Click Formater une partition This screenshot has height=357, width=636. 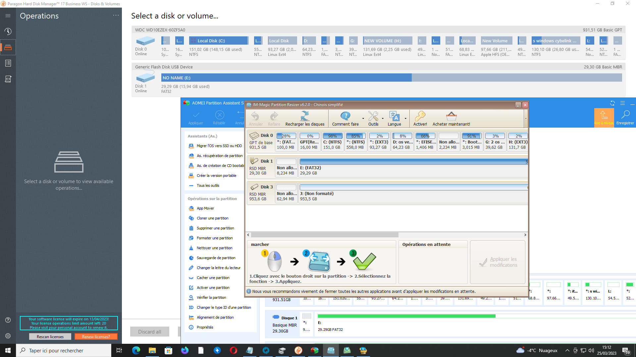(211, 238)
